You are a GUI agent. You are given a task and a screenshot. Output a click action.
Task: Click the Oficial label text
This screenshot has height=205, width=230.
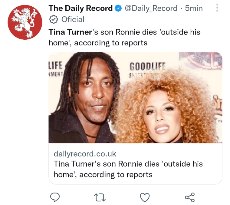73,19
